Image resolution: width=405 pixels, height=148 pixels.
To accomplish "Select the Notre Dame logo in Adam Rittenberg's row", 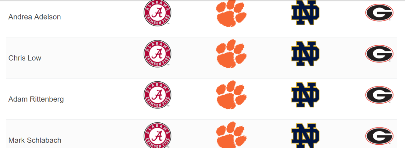I will coord(305,95).
